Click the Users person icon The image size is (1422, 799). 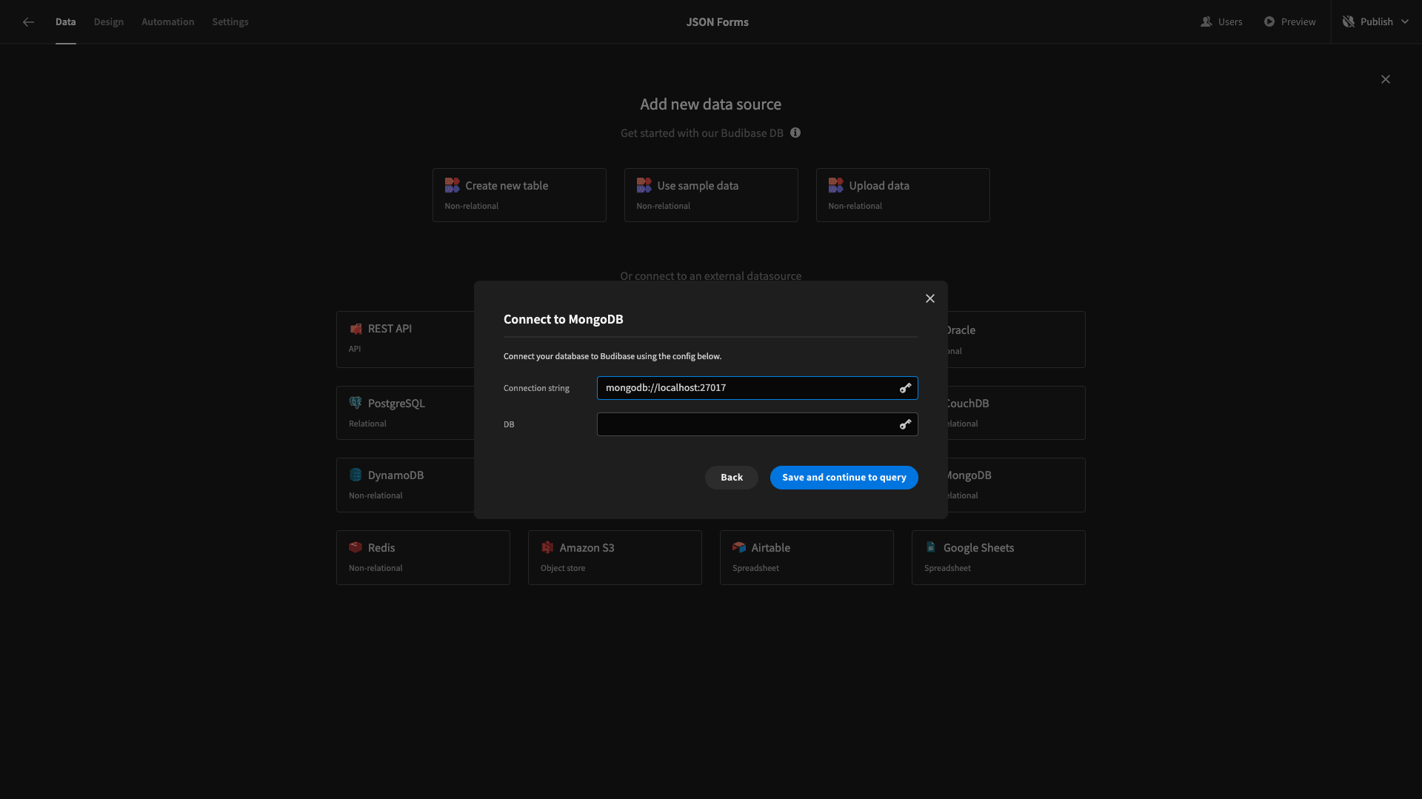[x=1206, y=22]
